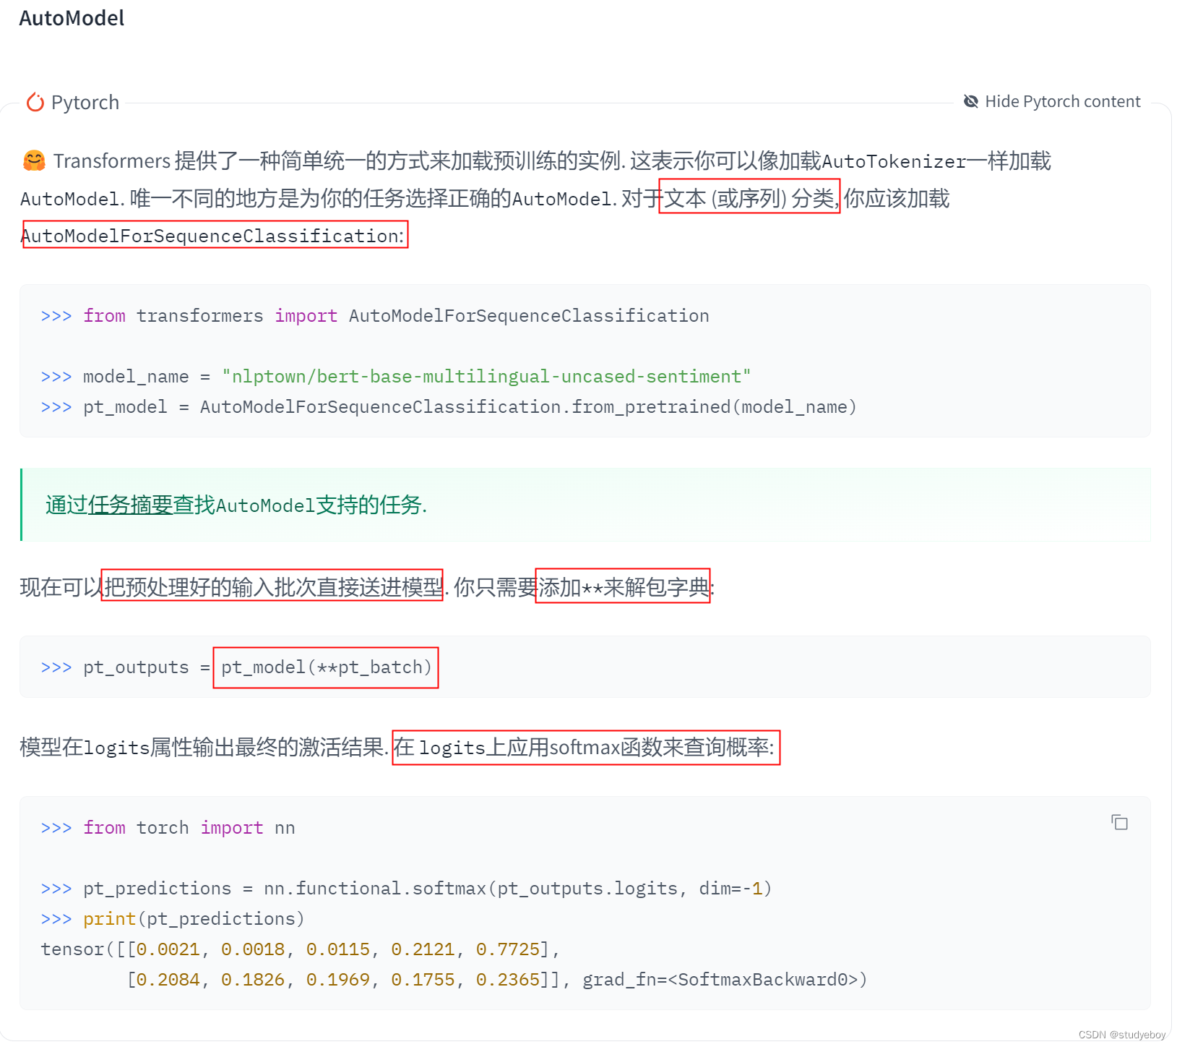The image size is (1177, 1047).
Task: Click the model name string "nlptown/bert-base-multilingual-uncased-sentiment"
Action: (x=486, y=377)
